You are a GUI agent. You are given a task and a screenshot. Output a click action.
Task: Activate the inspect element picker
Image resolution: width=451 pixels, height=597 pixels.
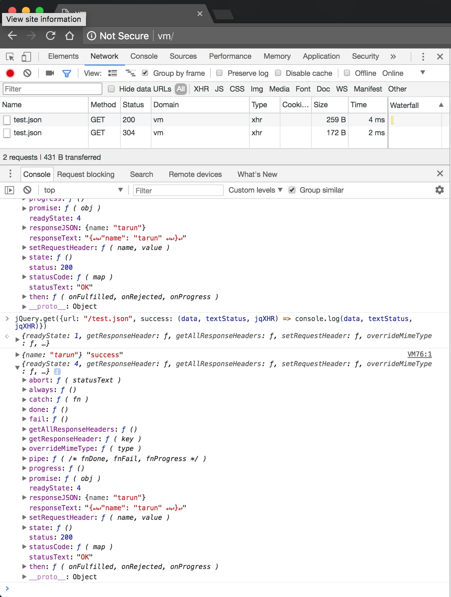[10, 57]
